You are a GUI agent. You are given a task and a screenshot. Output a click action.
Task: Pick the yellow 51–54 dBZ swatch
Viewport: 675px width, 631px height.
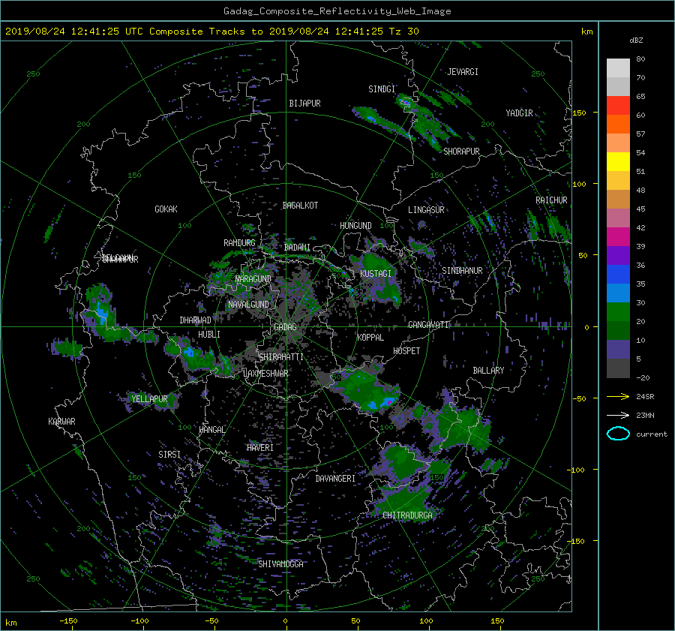coord(618,162)
